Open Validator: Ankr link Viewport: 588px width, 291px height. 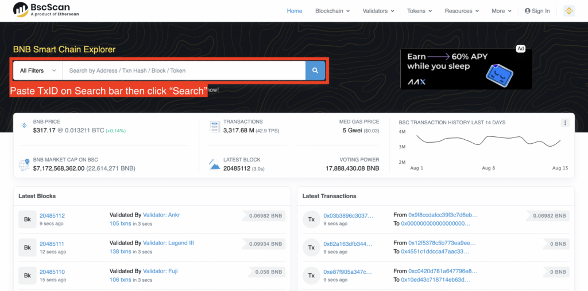click(161, 215)
